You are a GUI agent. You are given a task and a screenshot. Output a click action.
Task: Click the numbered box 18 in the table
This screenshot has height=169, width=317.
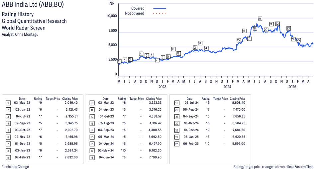[x=92, y=157]
